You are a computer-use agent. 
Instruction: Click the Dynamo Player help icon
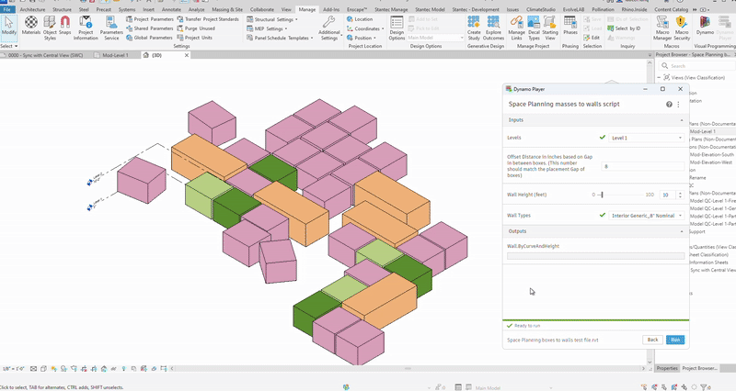click(x=669, y=105)
